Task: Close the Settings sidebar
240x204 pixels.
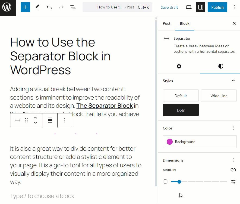Action: pyautogui.click(x=234, y=23)
